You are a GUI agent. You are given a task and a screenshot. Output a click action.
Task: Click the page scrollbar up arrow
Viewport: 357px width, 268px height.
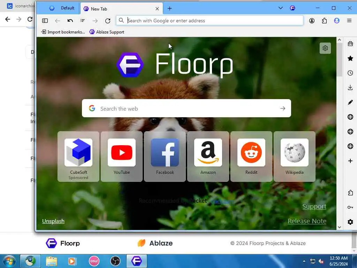pos(340,40)
